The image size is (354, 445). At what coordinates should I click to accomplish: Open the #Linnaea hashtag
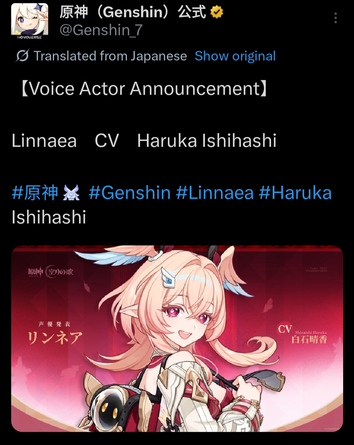pos(215,193)
